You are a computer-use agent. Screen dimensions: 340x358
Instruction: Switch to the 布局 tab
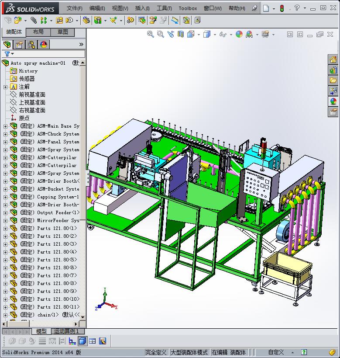pos(38,32)
